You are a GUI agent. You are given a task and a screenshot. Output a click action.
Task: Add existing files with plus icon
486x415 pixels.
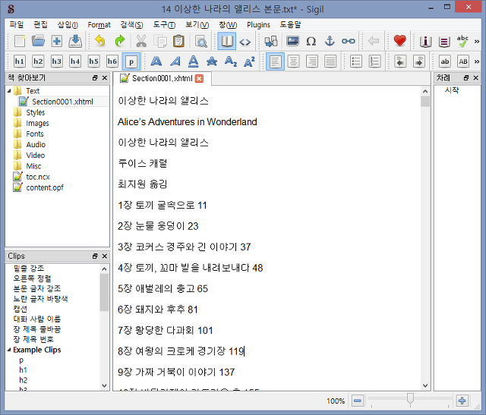57,41
